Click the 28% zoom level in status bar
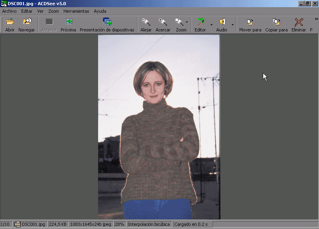319x229 pixels. [x=120, y=224]
